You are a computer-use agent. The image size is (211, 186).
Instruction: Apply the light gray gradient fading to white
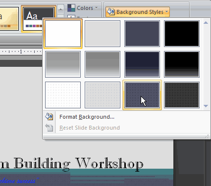[63, 64]
